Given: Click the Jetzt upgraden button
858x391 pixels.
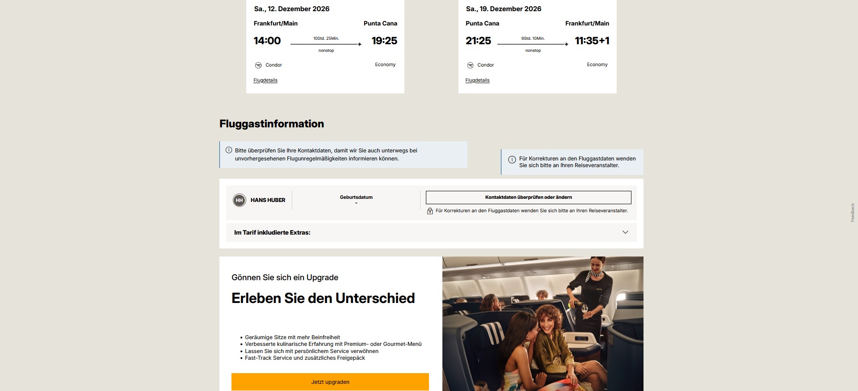Looking at the screenshot, I should pyautogui.click(x=330, y=382).
